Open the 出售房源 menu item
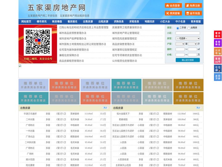 pos(88,22)
